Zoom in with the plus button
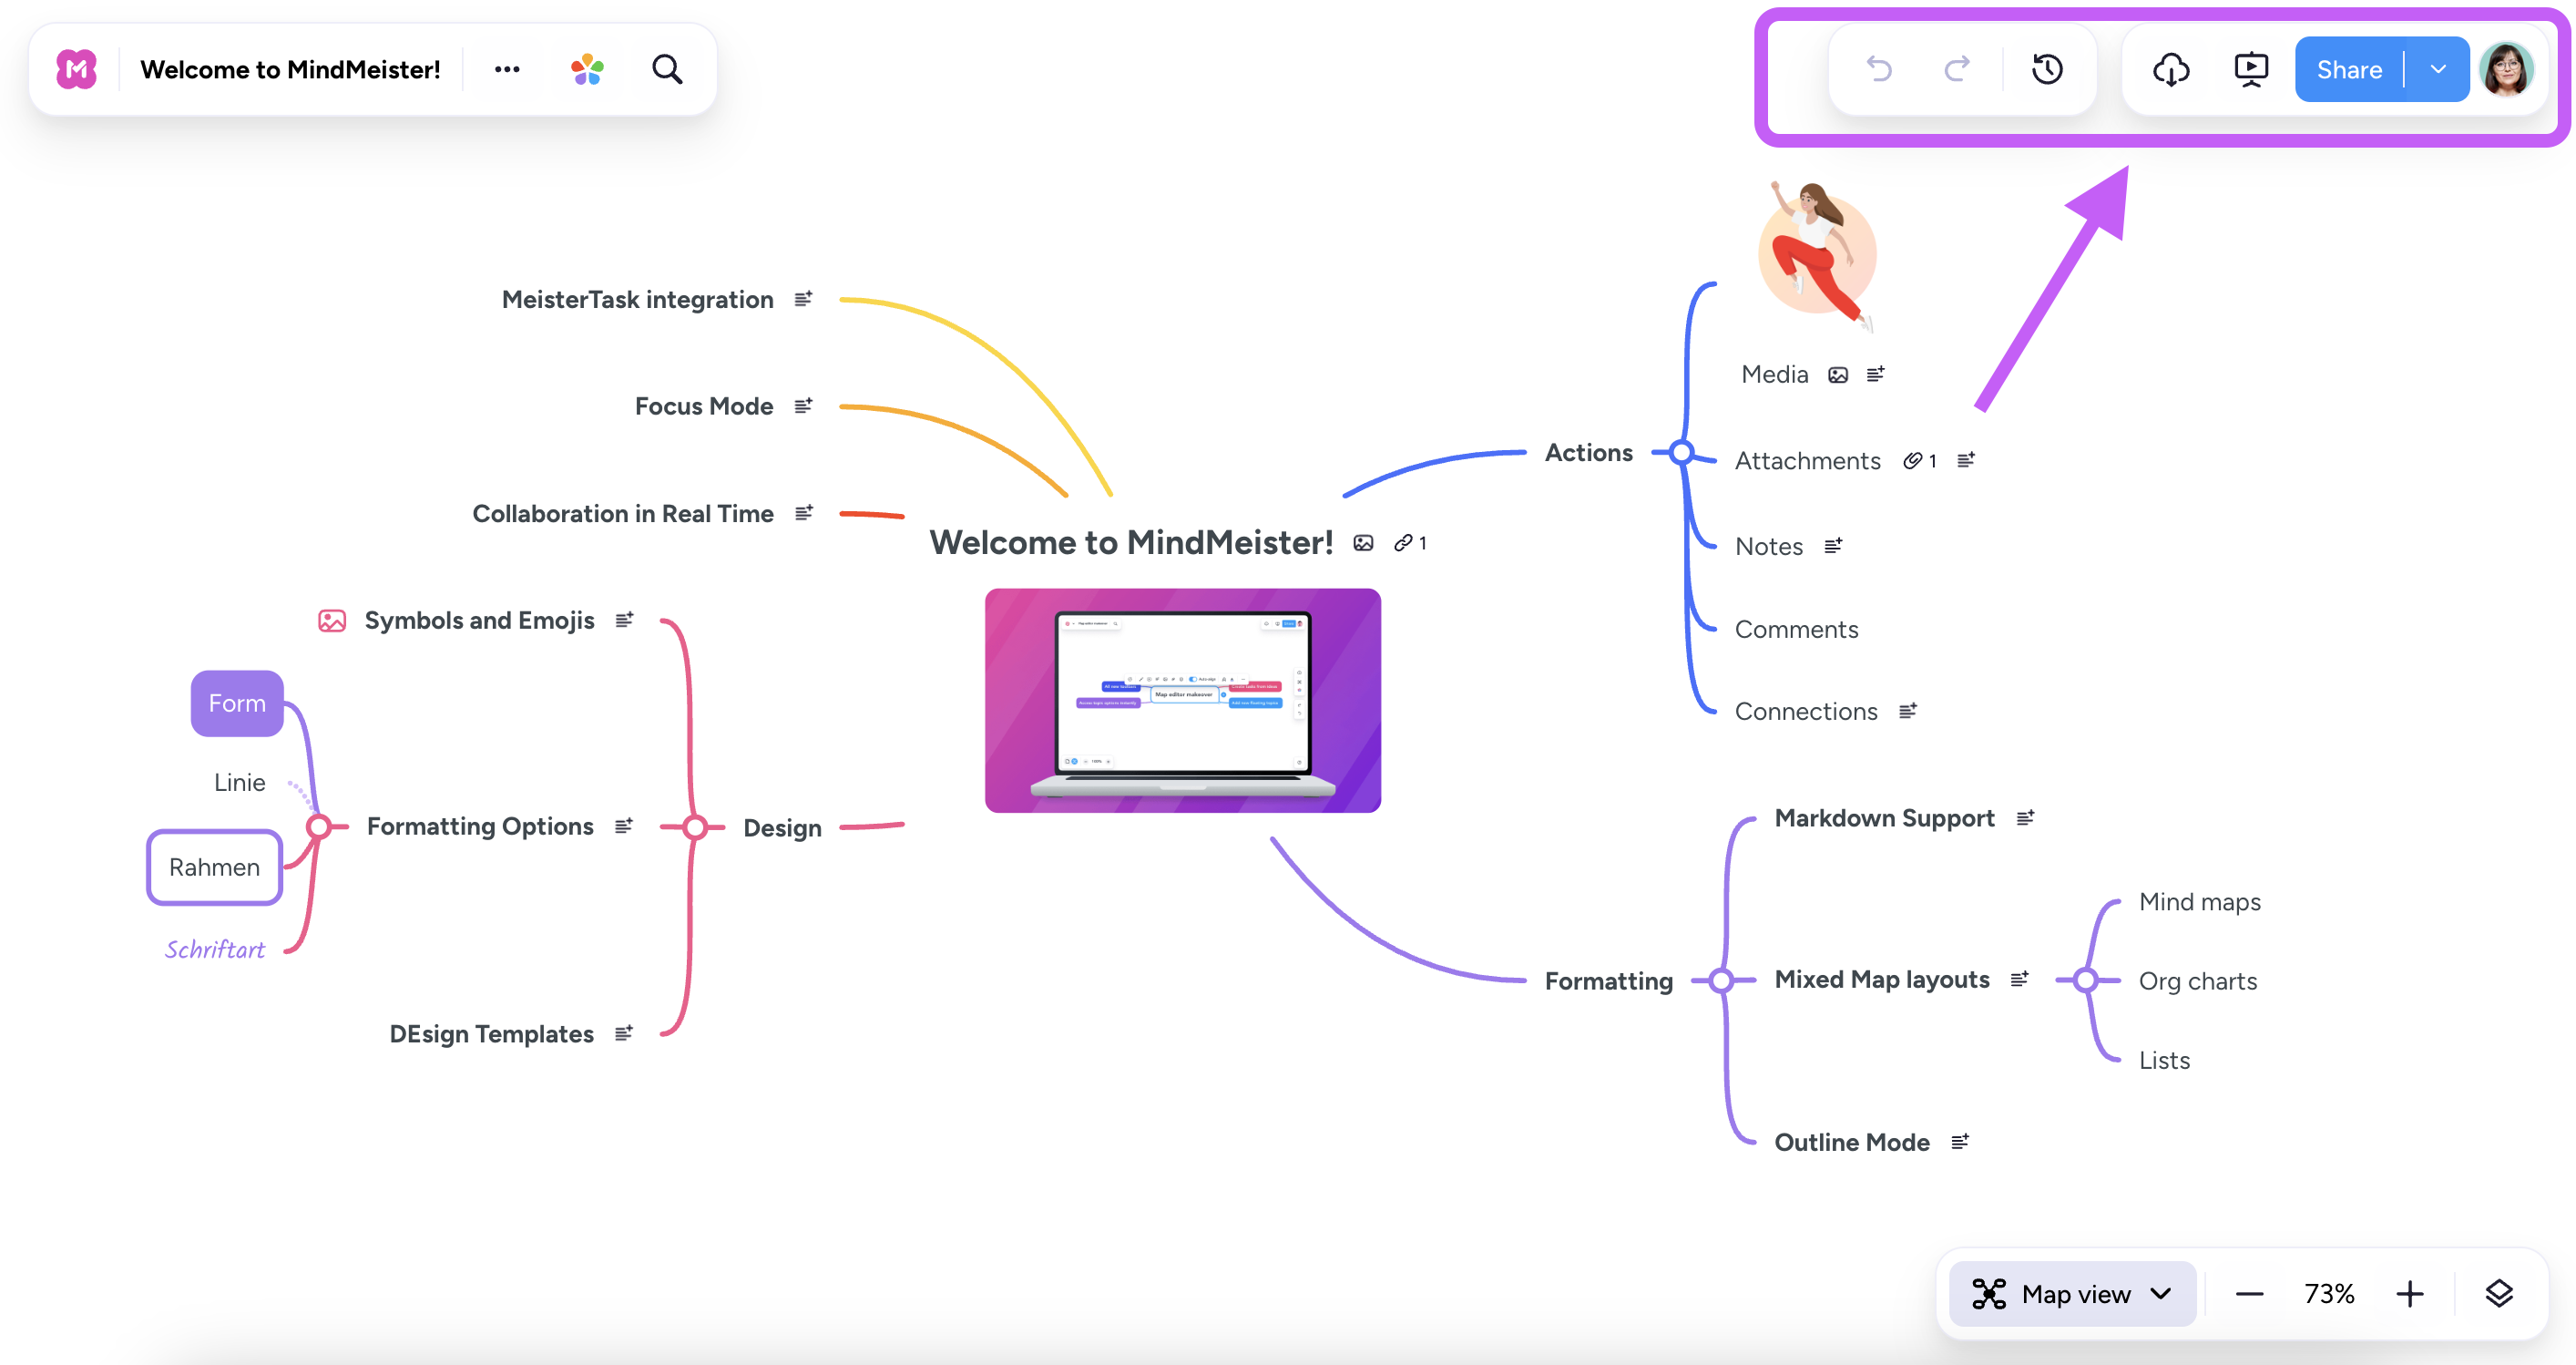Screen dimensions: 2576x1365 coord(2410,1294)
